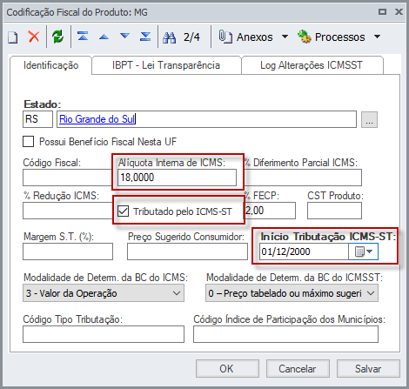Click the Anexos toolbar label

254,37
